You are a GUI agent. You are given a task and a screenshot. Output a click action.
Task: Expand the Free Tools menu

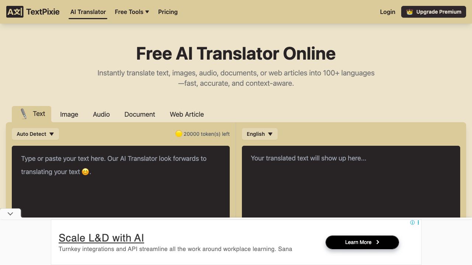click(132, 12)
